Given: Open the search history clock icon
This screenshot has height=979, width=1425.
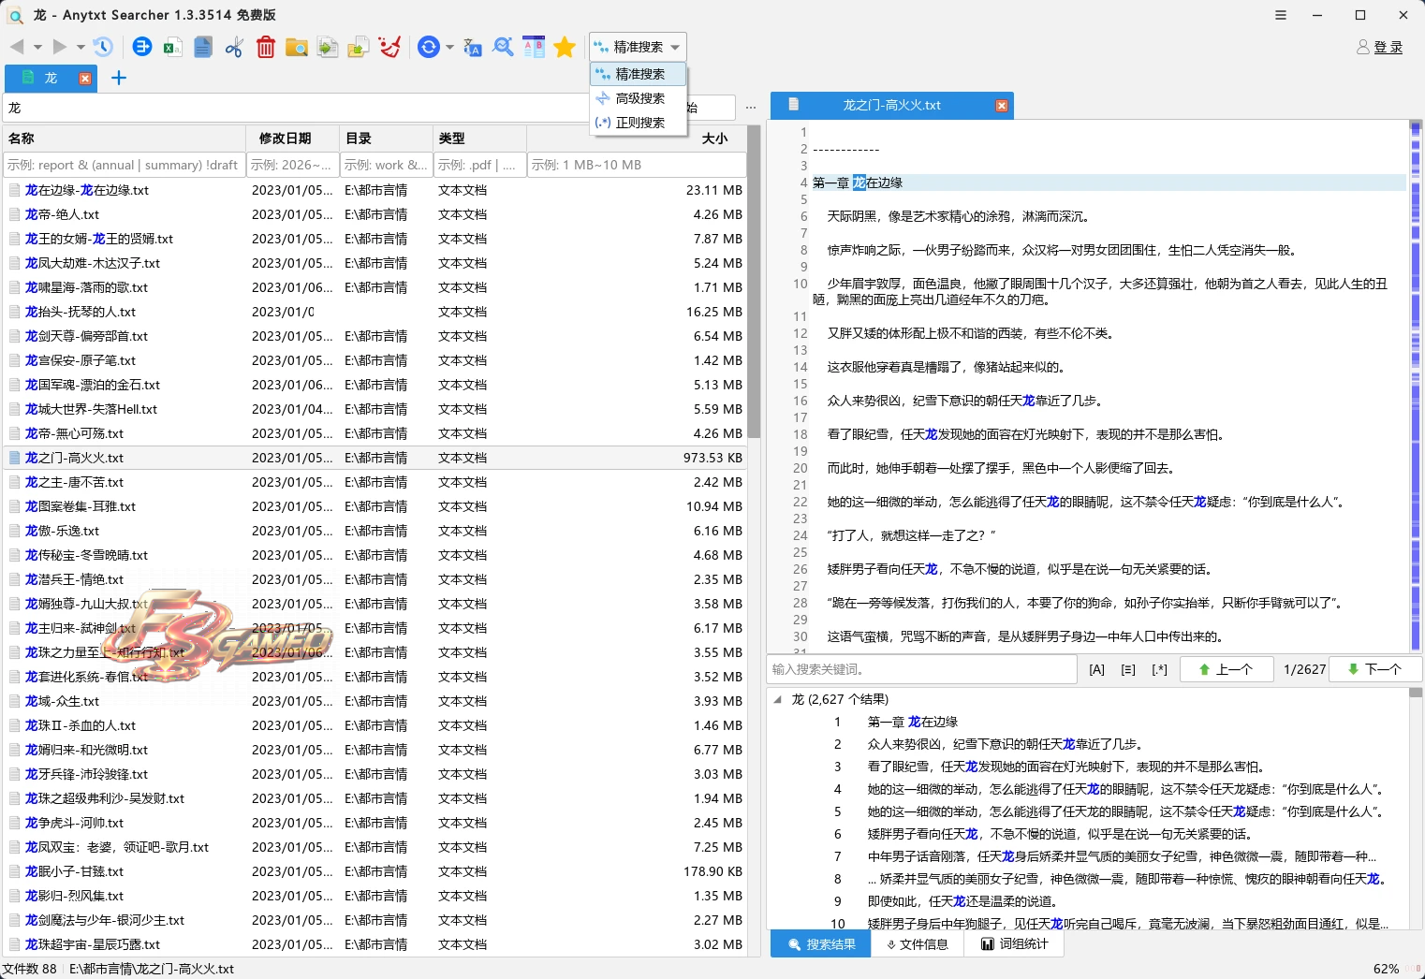Looking at the screenshot, I should [103, 47].
